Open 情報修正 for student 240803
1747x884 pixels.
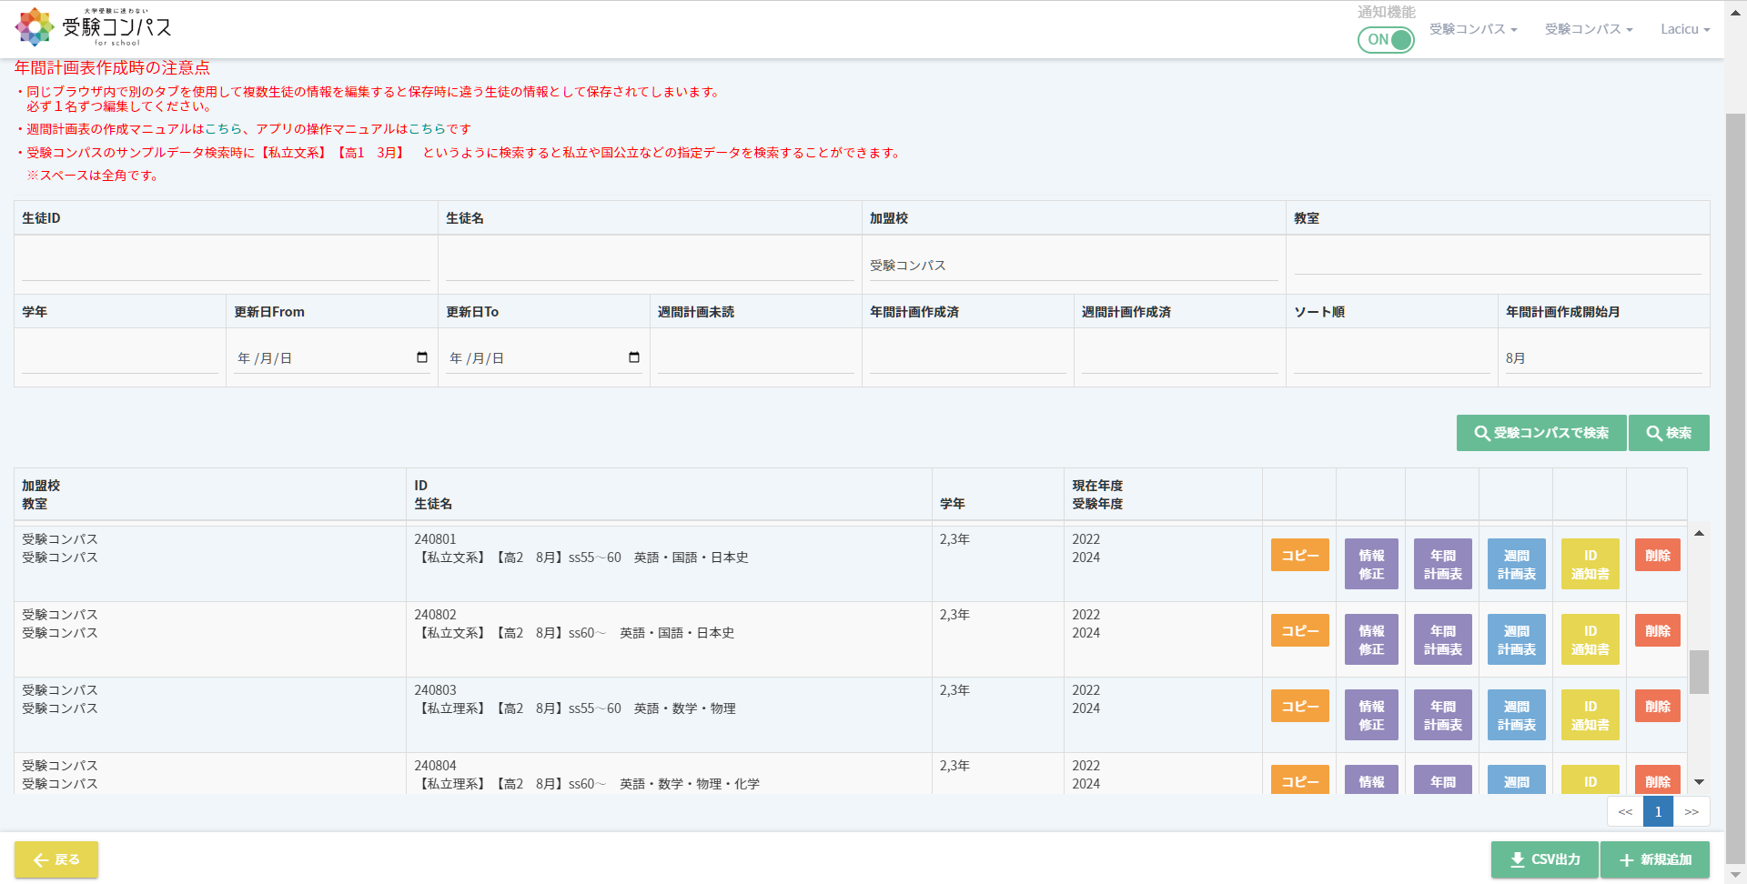click(1371, 715)
